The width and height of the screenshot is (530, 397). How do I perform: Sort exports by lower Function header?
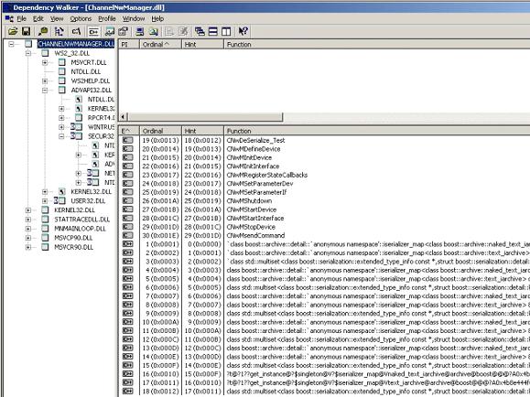[377, 131]
